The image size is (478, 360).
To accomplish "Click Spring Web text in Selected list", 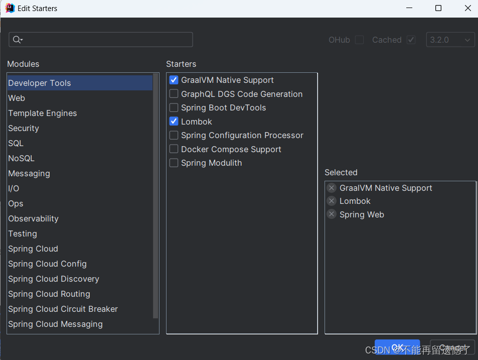I will click(362, 214).
